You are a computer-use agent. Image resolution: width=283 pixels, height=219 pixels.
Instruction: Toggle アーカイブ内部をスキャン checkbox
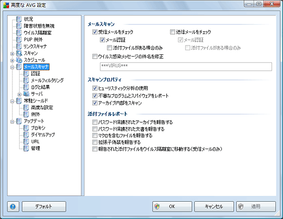click(x=95, y=103)
